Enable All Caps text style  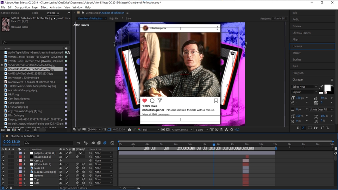(309, 128)
